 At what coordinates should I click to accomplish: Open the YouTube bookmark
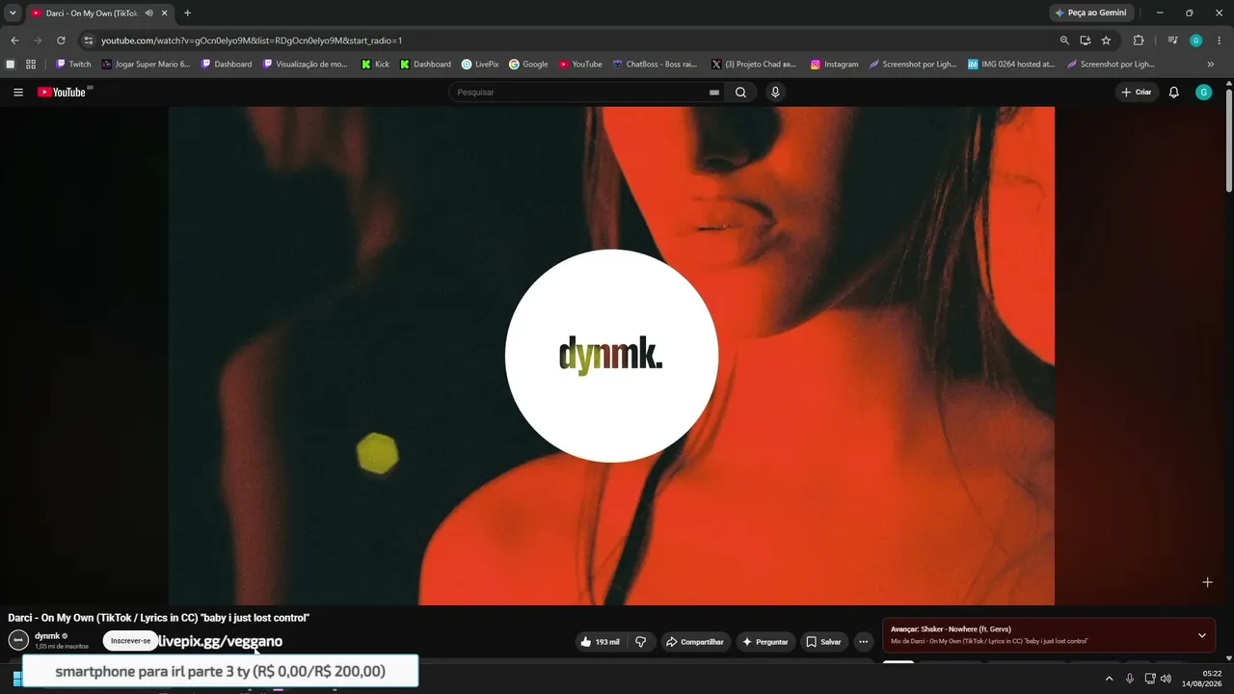pyautogui.click(x=580, y=65)
